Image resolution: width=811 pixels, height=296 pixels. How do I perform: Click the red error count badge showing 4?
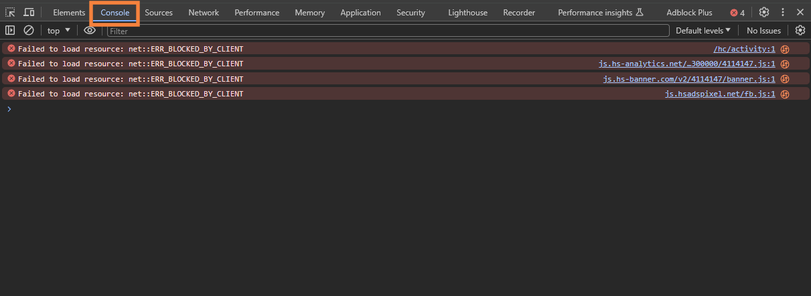tap(737, 13)
